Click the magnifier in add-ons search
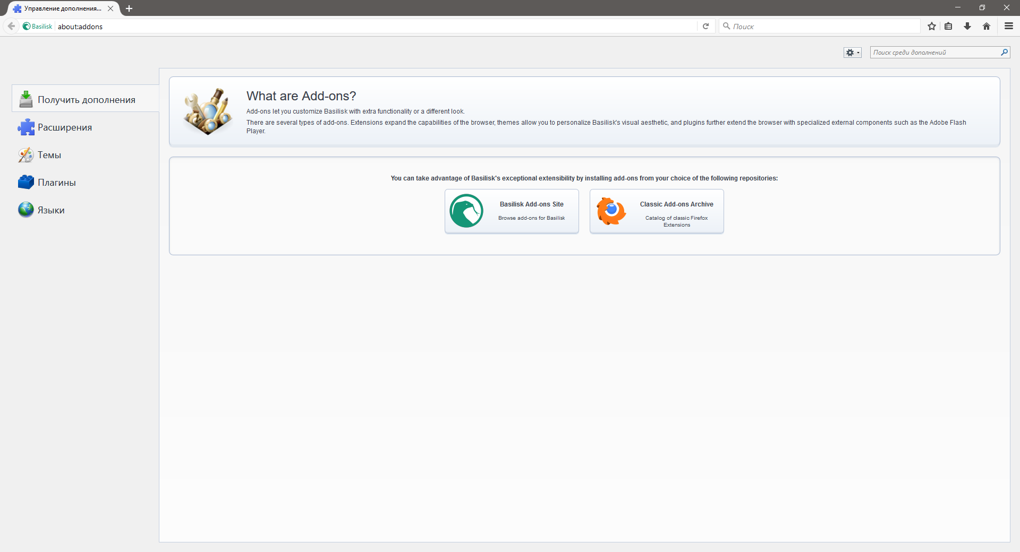The height and width of the screenshot is (552, 1020). [1004, 52]
